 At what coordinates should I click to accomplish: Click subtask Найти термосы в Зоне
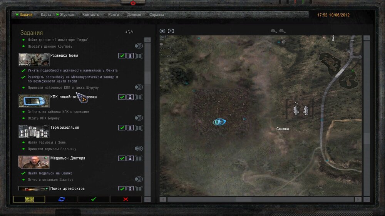coord(47,143)
